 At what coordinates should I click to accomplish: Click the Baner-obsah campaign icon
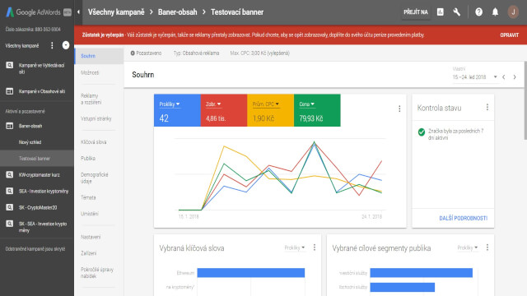pyautogui.click(x=9, y=126)
